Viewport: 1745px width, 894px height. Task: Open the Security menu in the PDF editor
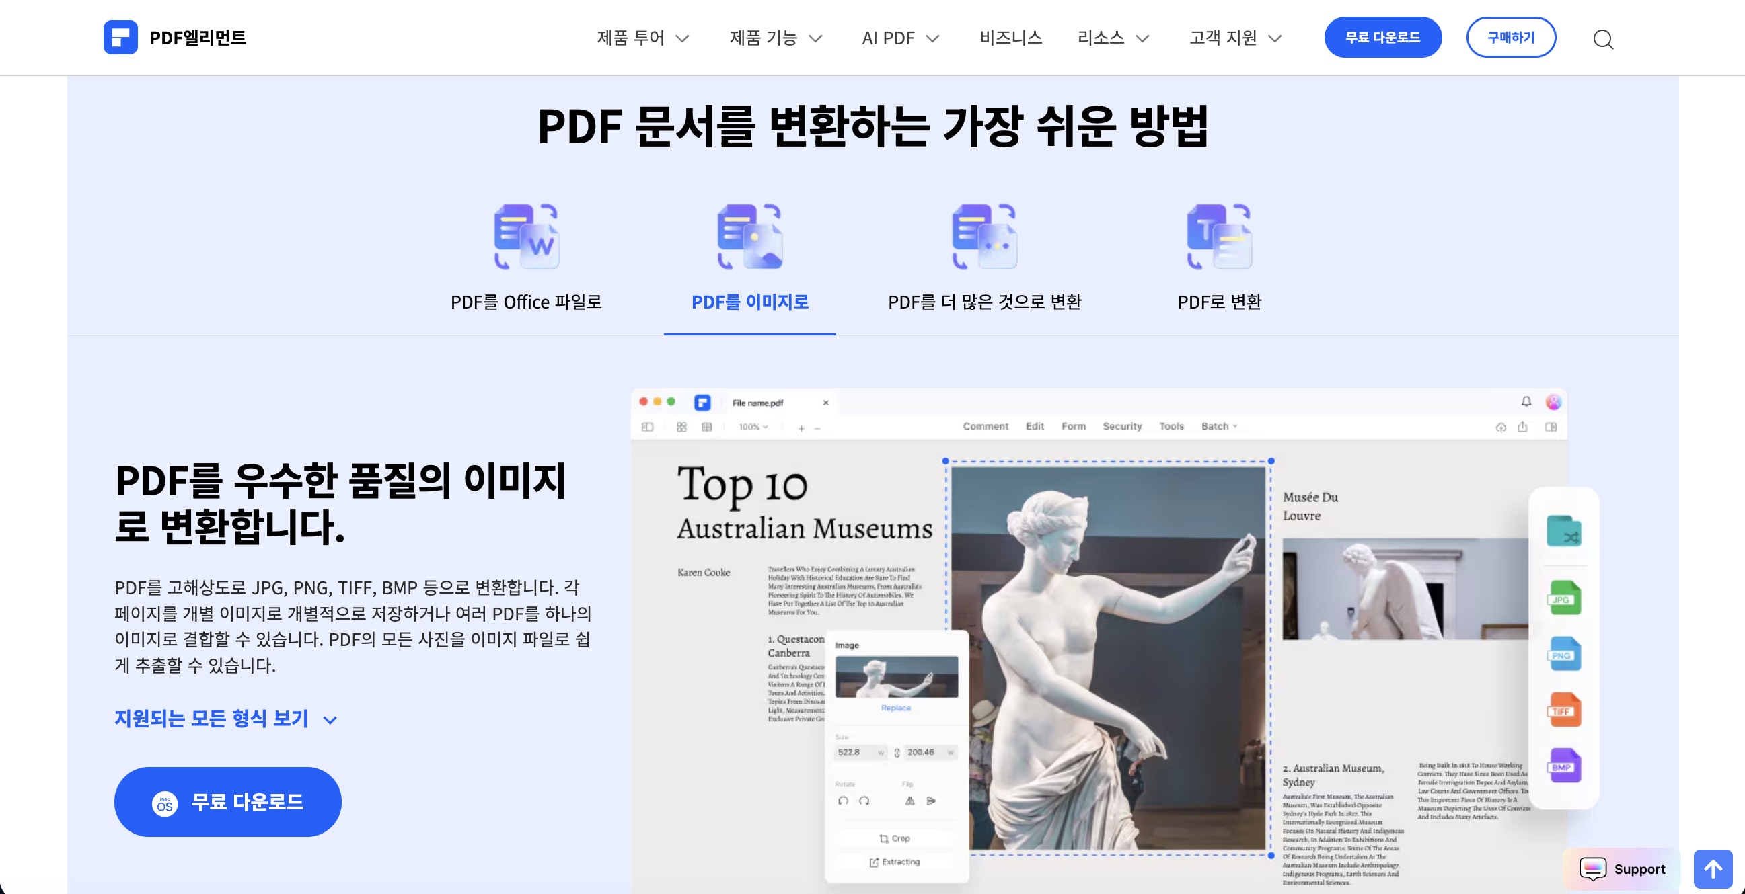[1123, 426]
